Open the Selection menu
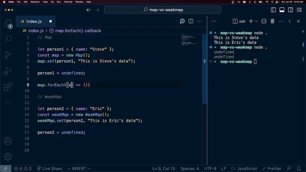Screen dimensions: 306x172 point(35,2)
